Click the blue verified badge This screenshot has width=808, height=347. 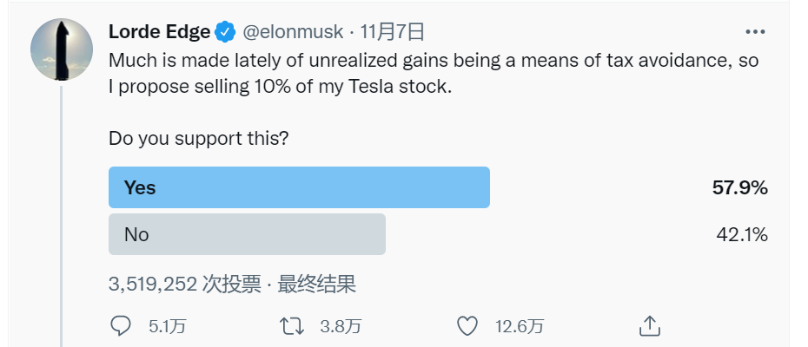225,32
